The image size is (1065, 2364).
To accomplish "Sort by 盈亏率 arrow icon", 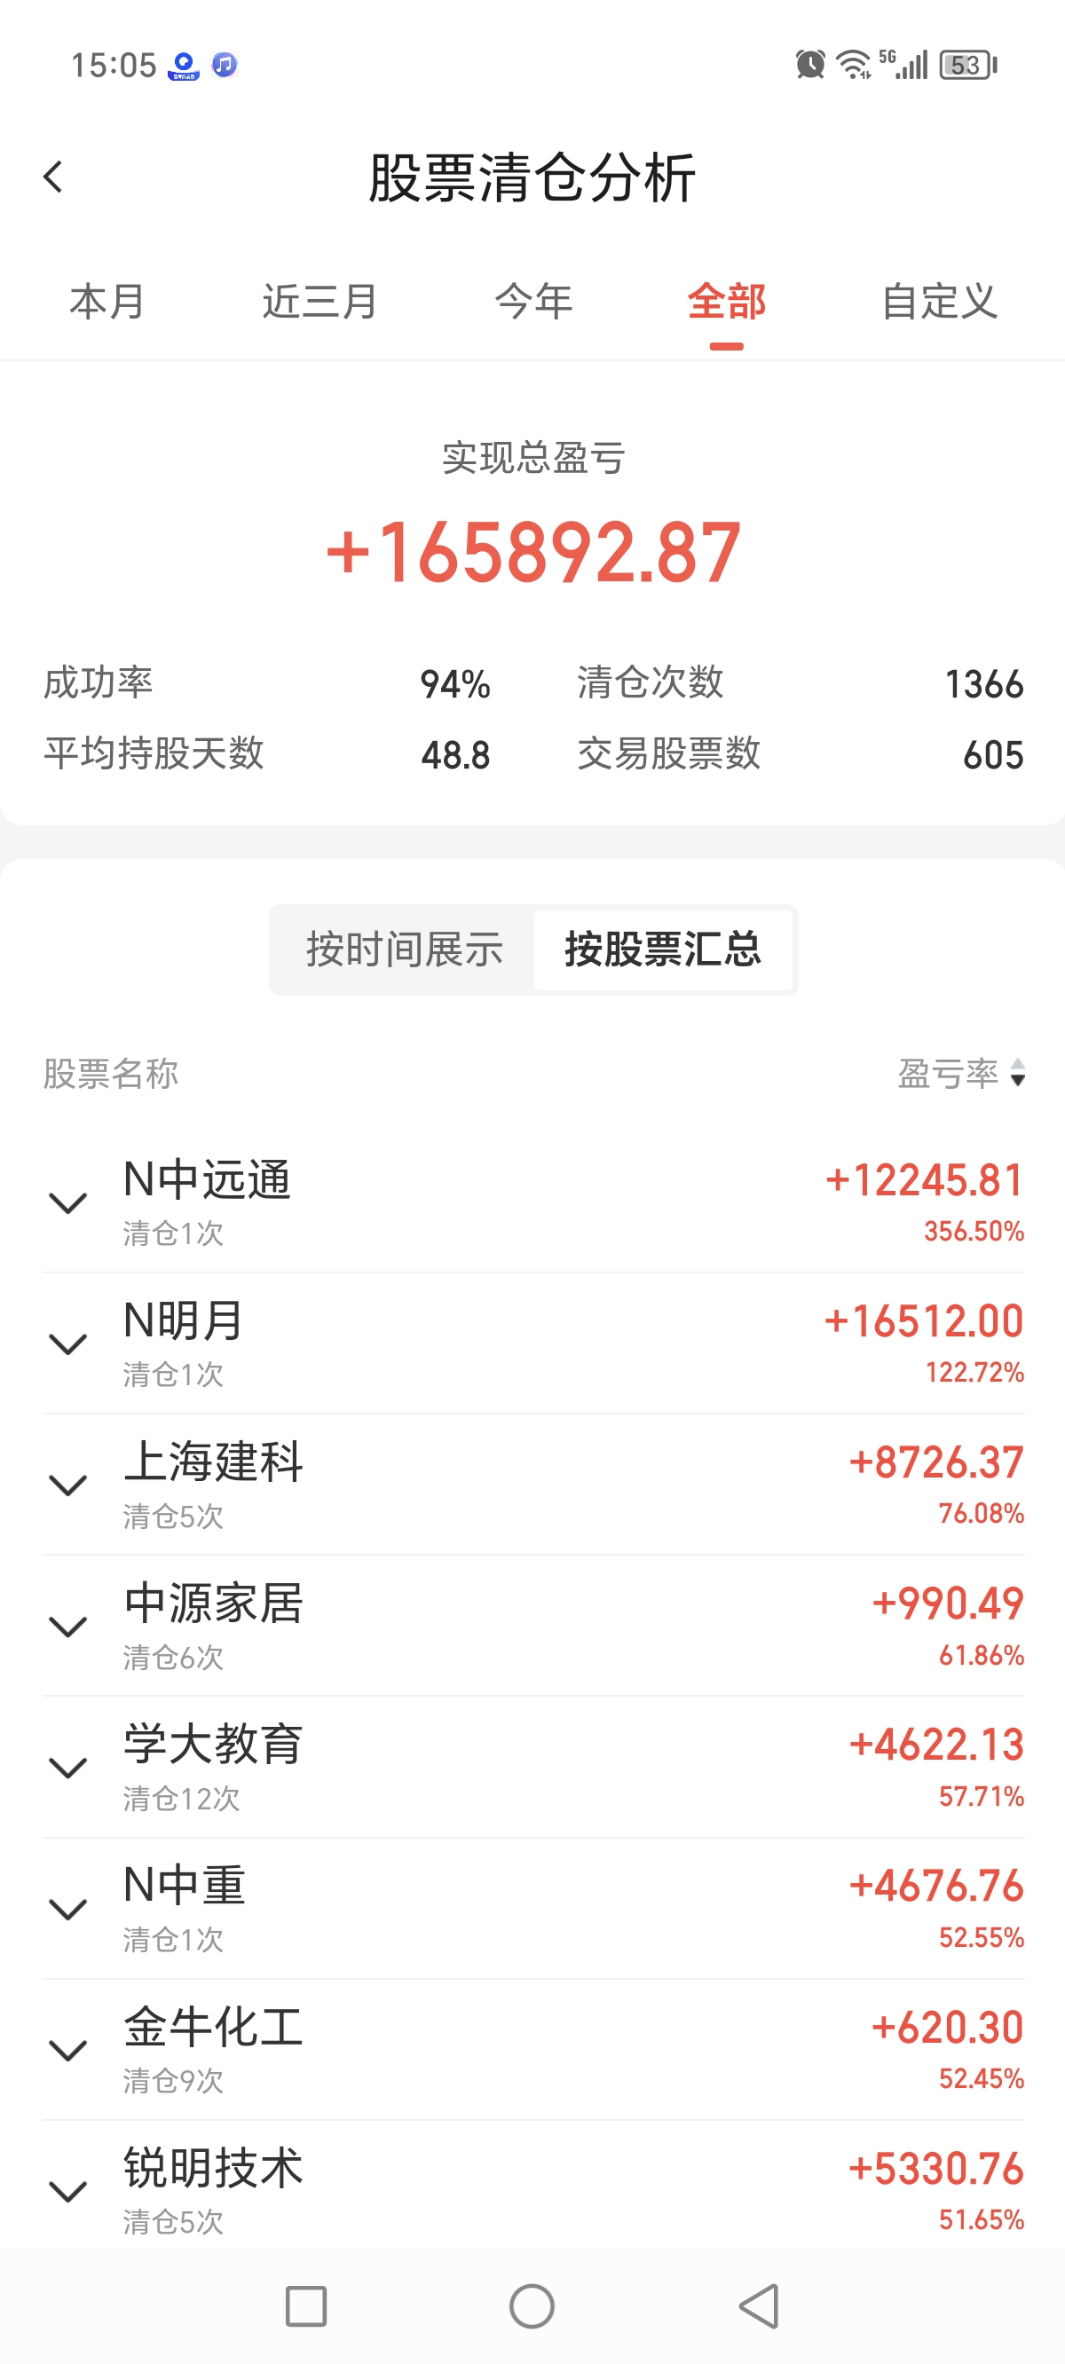I will pyautogui.click(x=1016, y=1073).
